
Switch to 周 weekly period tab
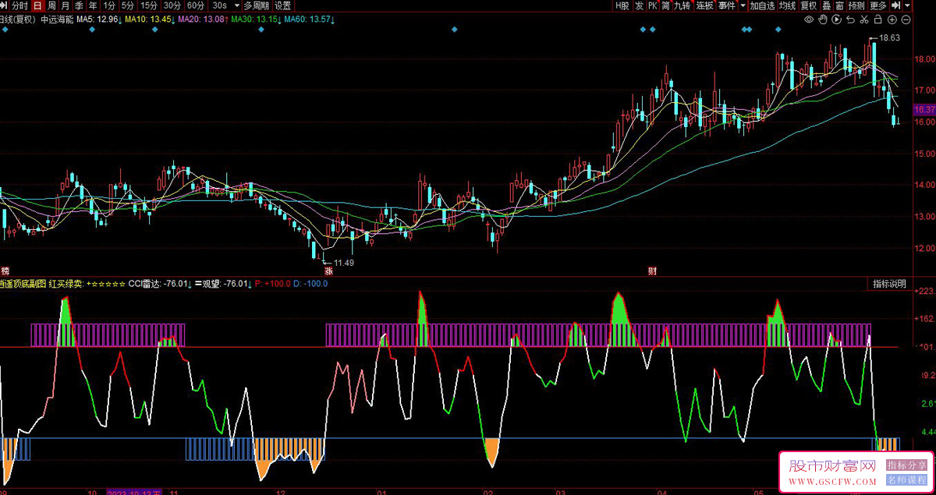[51, 5]
